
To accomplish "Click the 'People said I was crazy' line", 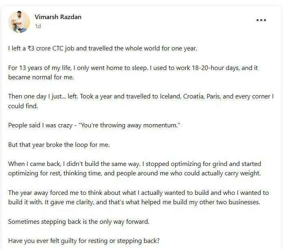I will coord(94,125).
